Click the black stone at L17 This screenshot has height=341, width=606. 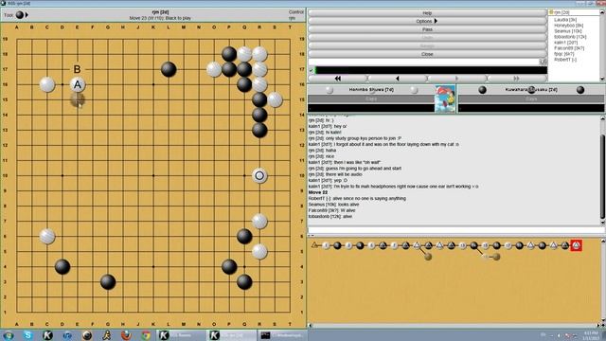tap(169, 69)
